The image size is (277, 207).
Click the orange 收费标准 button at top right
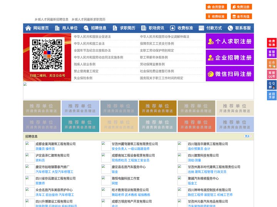216,16
